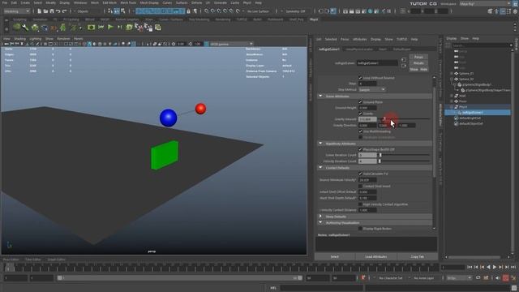Toggle Ground Plane checkbox
The image size is (519, 292).
tap(360, 102)
